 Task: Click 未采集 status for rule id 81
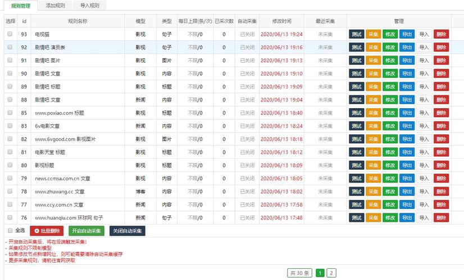pos(325,152)
